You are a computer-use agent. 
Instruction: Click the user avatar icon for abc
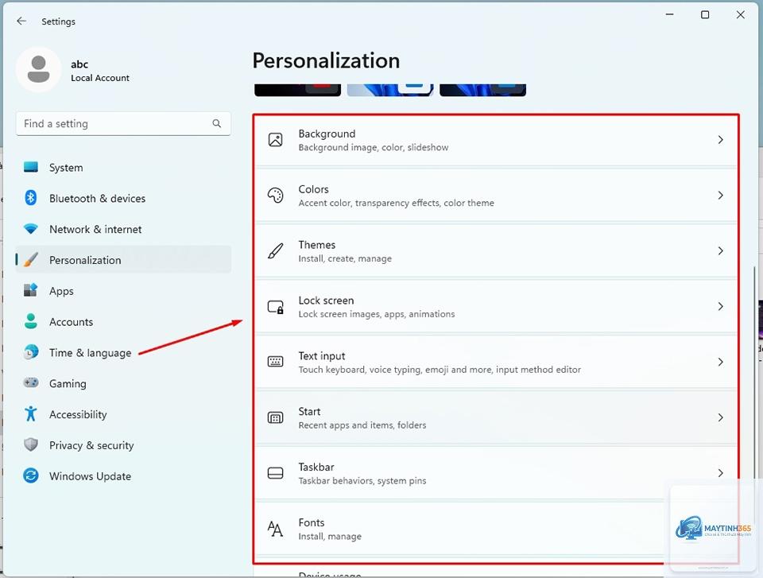click(38, 70)
